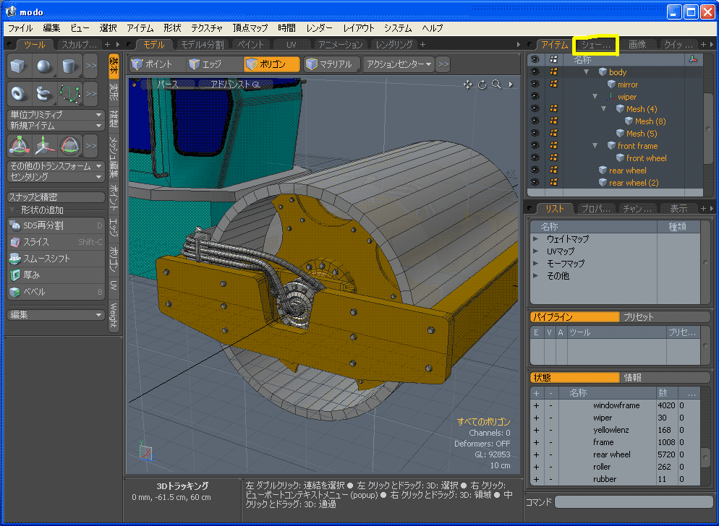
Task: Toggle visibility eye for mirror item
Action: click(535, 85)
